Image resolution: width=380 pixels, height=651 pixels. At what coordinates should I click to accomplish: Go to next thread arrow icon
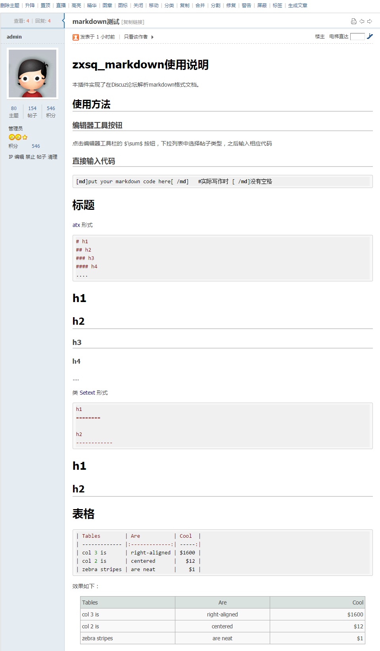pos(370,21)
